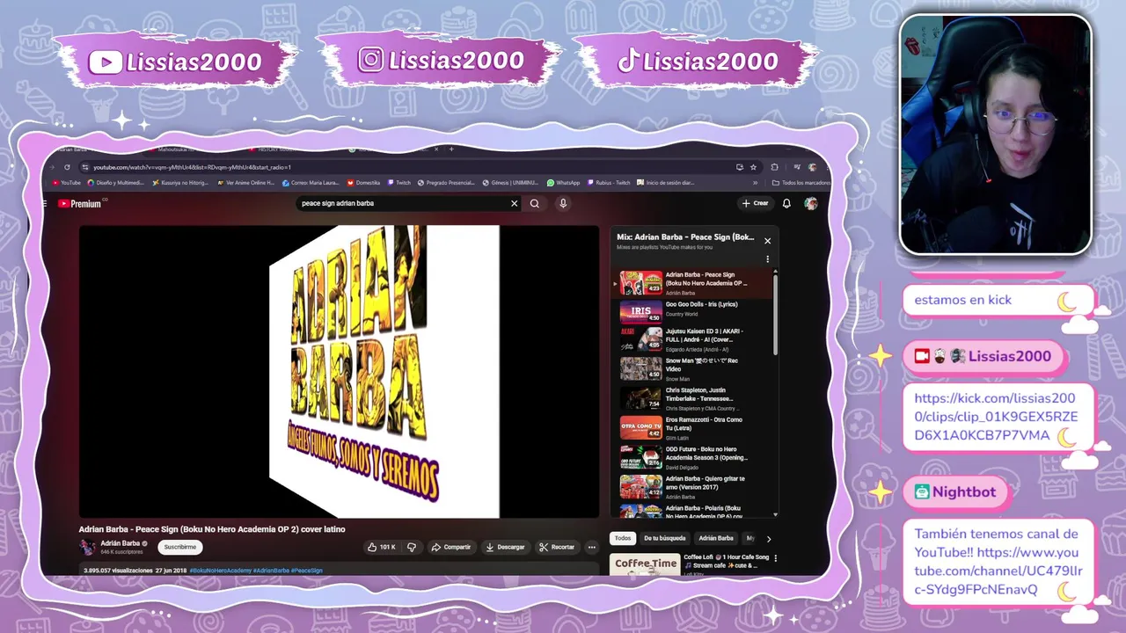
Task: Open the Adrián Barba channel name link
Action: 121,543
